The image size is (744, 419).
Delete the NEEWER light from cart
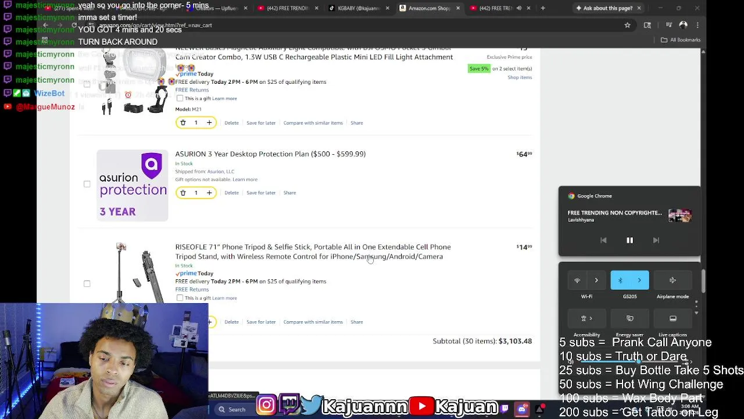(x=231, y=123)
